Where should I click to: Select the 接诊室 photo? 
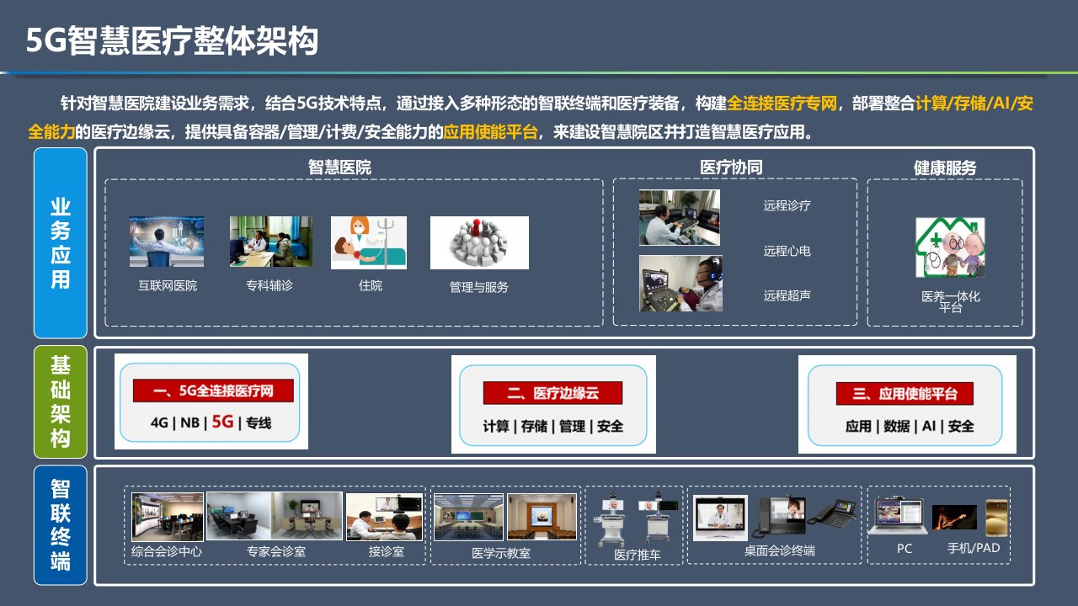(x=385, y=516)
